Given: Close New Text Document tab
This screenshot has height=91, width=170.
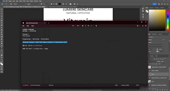Looking at the screenshot, I should (x=45, y=23).
